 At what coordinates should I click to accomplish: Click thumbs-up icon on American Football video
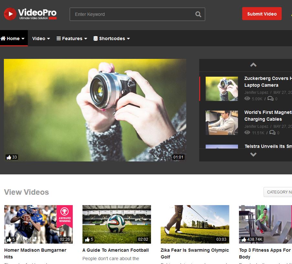click(87, 239)
